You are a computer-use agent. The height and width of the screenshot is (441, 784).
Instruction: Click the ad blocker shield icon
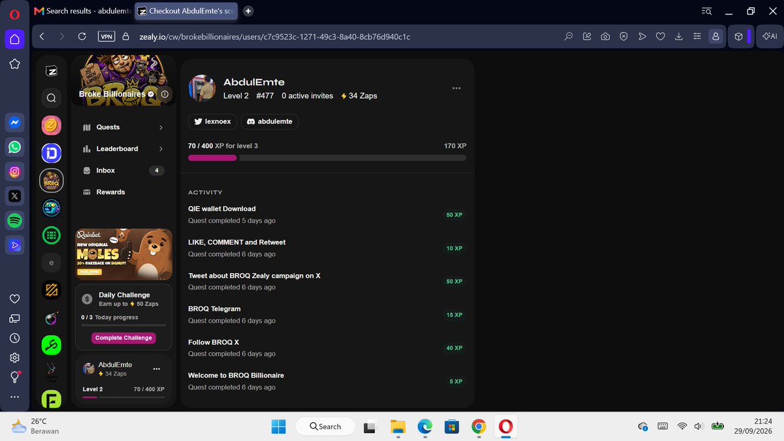(x=624, y=37)
